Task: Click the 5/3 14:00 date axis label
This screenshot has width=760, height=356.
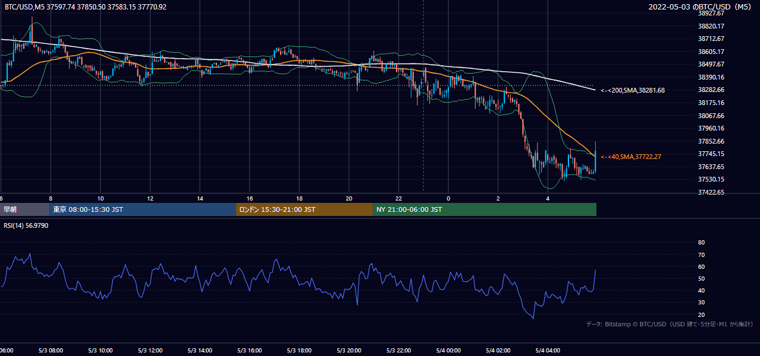Action: pos(200,351)
